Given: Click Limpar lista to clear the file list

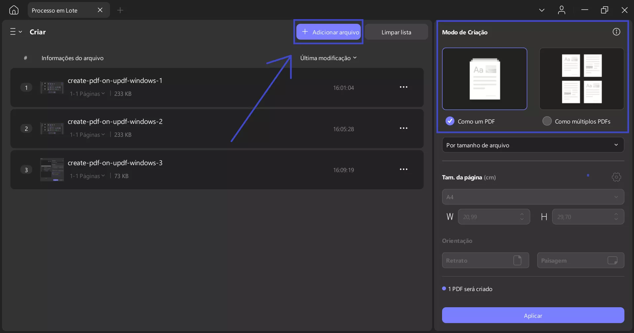Looking at the screenshot, I should click(x=396, y=32).
